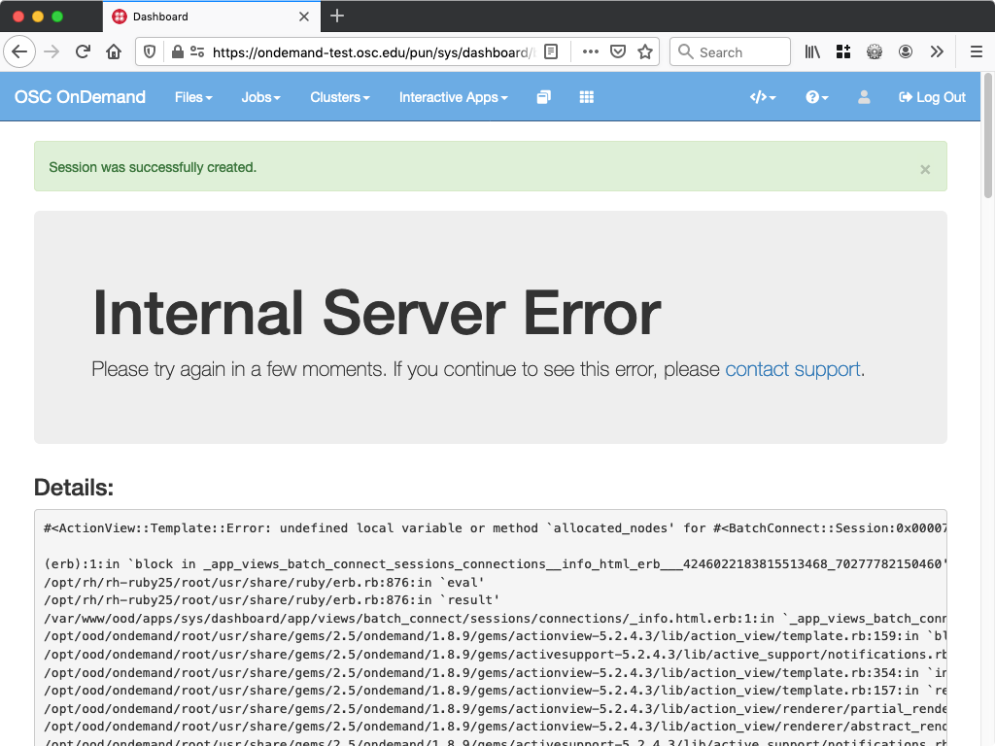Open page actions three-dot menu
Viewport: 995px width, 746px height.
point(590,52)
